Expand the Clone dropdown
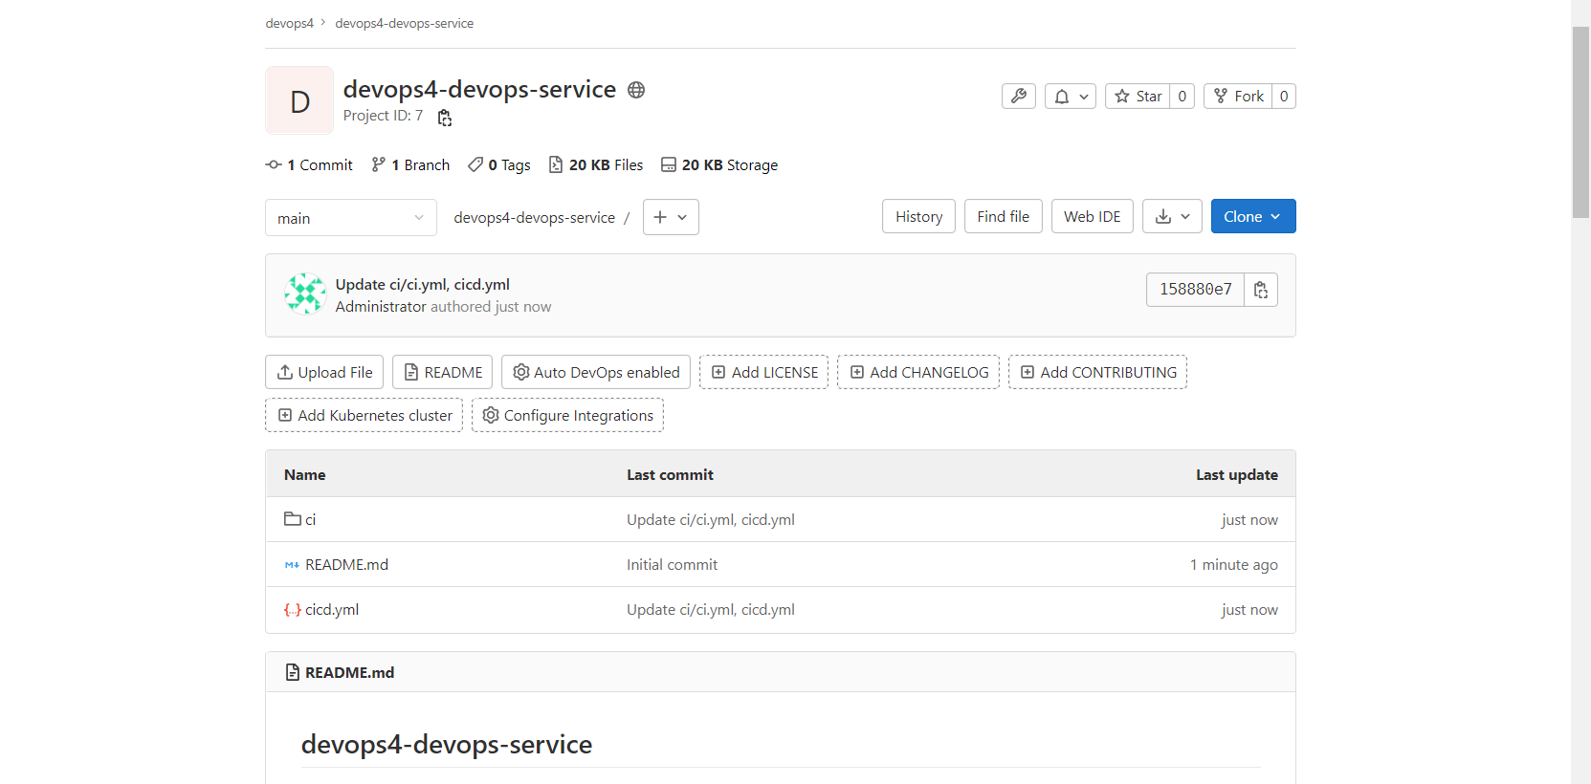This screenshot has width=1591, height=784. (x=1253, y=217)
